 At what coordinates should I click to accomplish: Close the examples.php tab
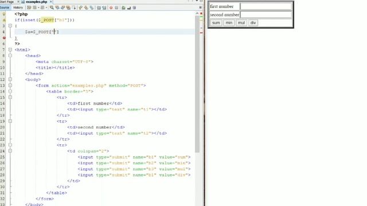click(51, 2)
